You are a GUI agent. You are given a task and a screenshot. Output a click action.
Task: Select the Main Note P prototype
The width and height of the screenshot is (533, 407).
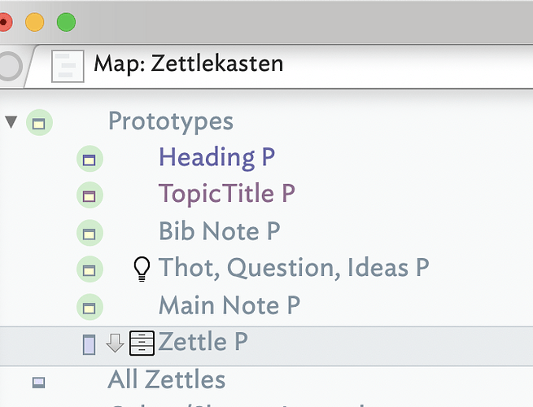click(x=229, y=305)
